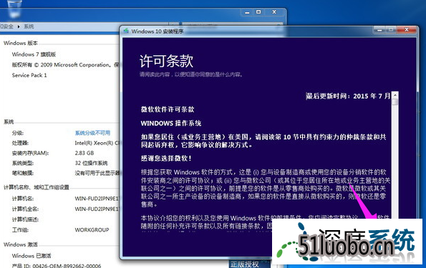
Task: Click the 正版授权 genuine badge
Action: click(245, 264)
